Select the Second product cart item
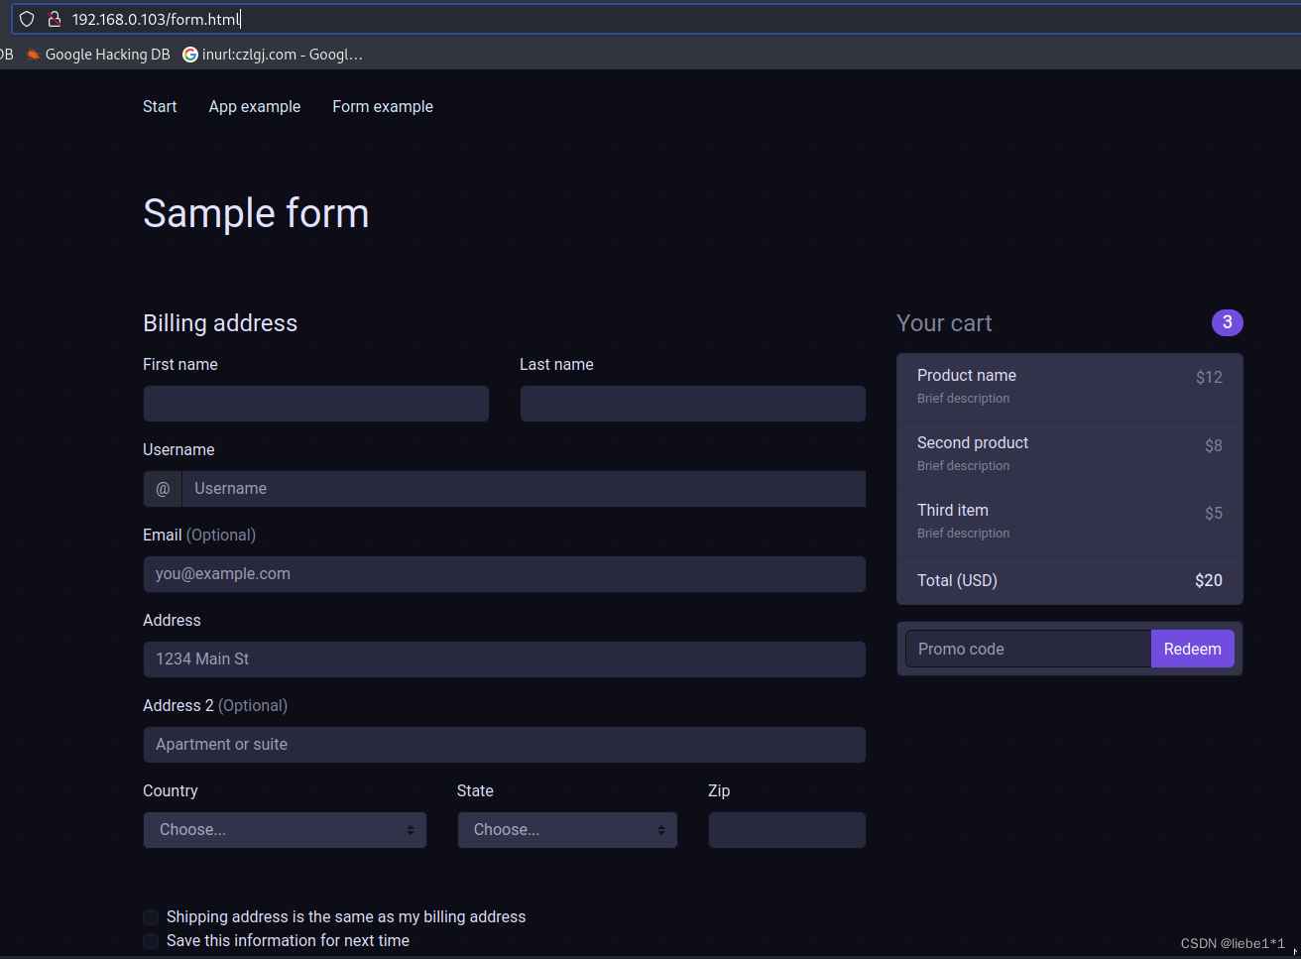The width and height of the screenshot is (1301, 959). point(1070,454)
